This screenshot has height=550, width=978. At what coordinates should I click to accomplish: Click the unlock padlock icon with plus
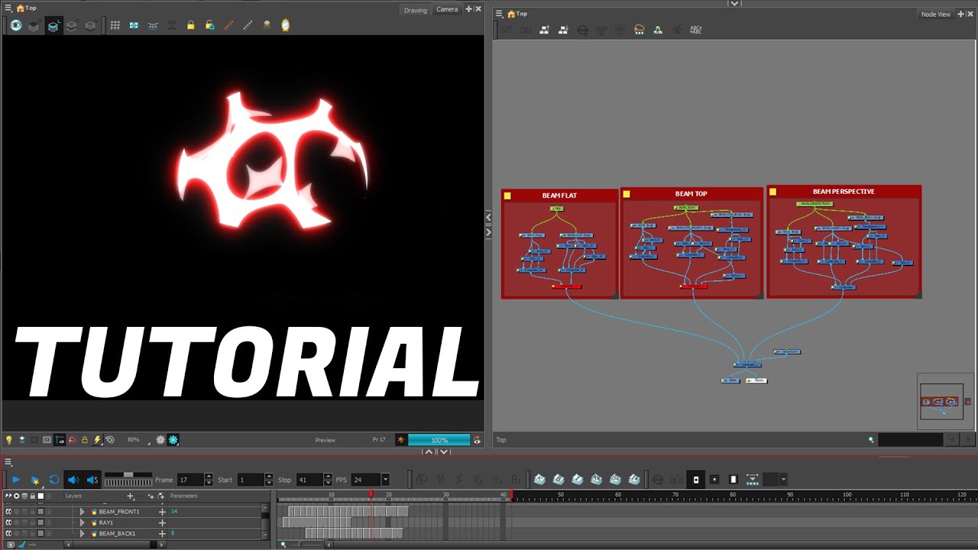(209, 26)
